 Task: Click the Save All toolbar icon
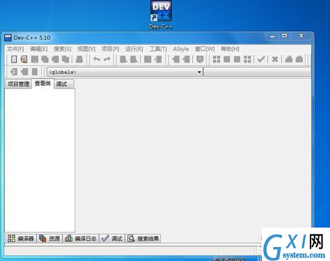[x=45, y=59]
